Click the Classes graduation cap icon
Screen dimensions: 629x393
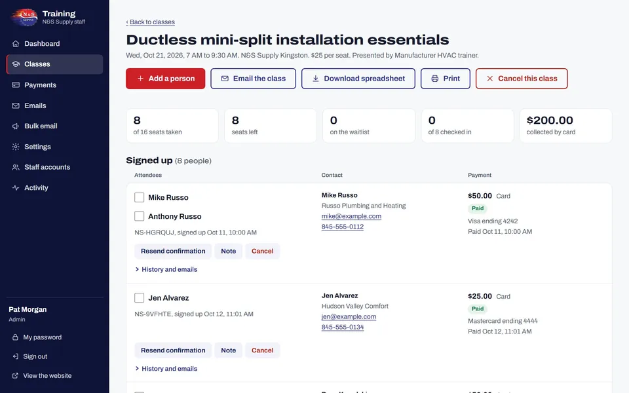click(16, 64)
